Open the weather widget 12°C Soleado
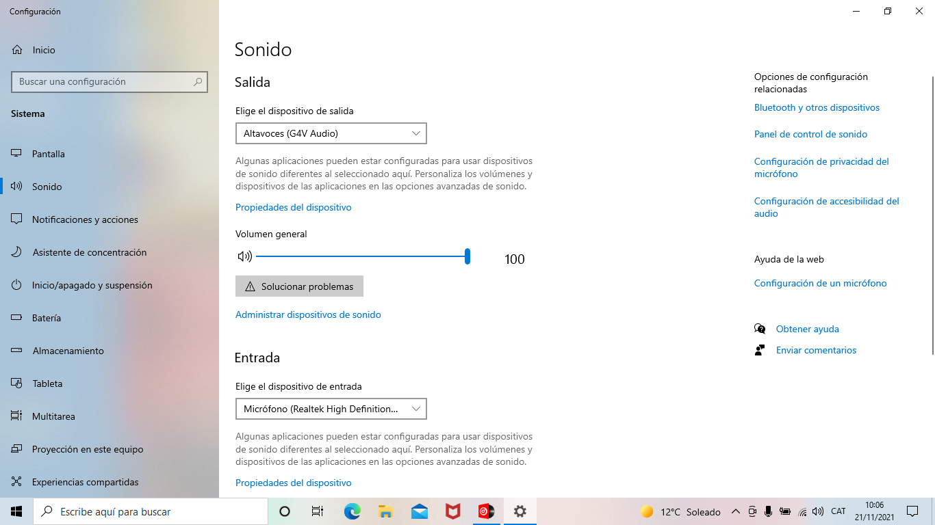 point(680,511)
